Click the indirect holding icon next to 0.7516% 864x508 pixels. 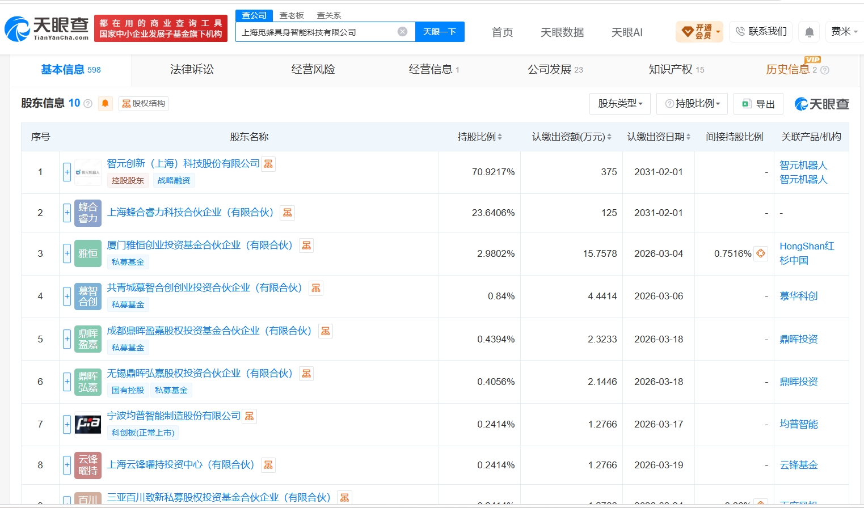pos(761,253)
